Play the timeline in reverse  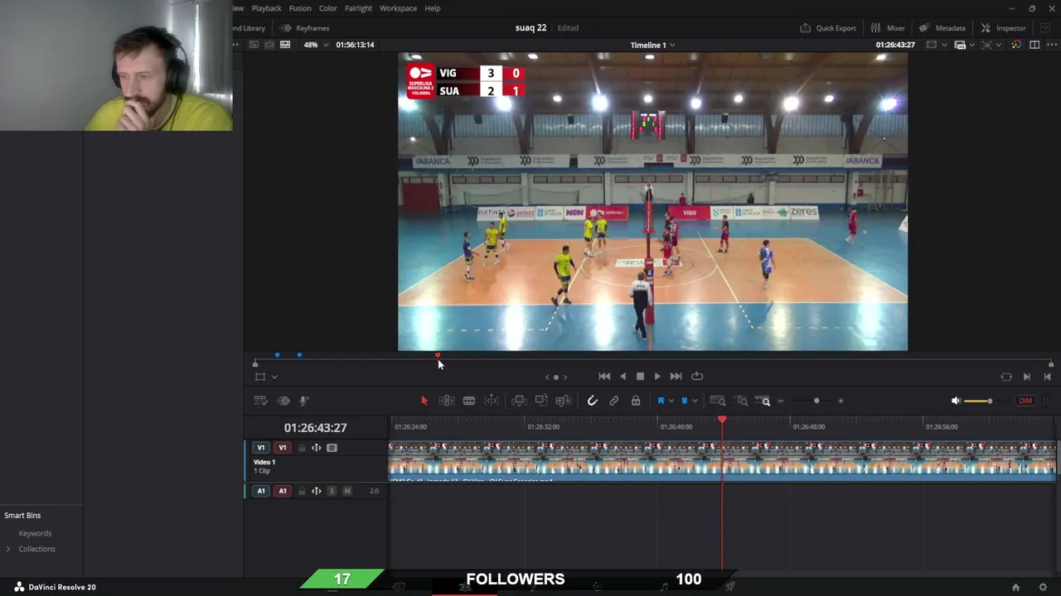[623, 376]
